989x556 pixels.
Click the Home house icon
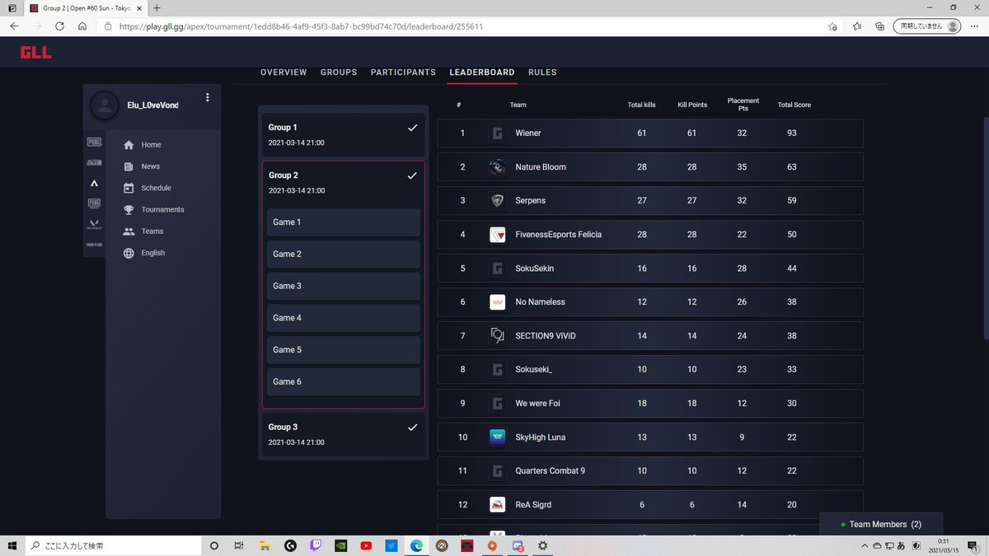tap(129, 145)
